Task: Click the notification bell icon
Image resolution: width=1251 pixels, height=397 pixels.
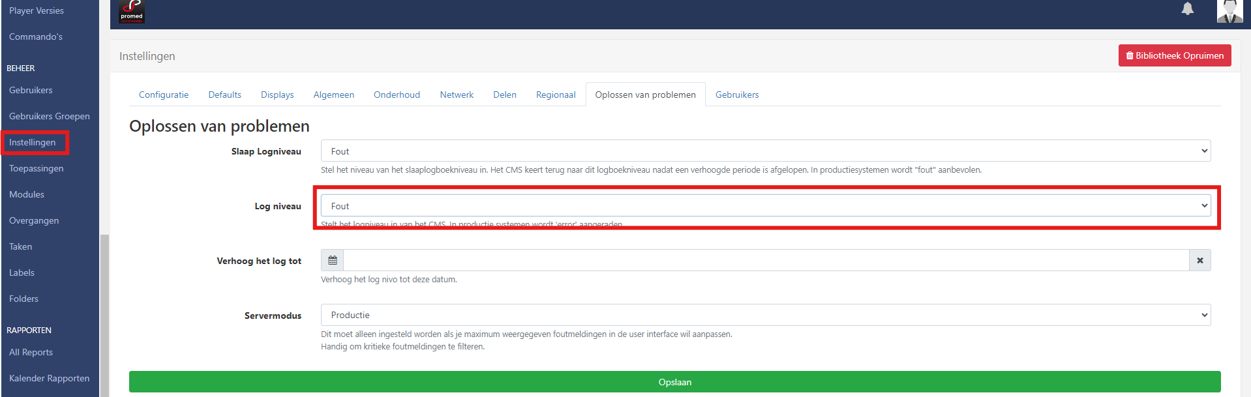Action: (x=1188, y=9)
